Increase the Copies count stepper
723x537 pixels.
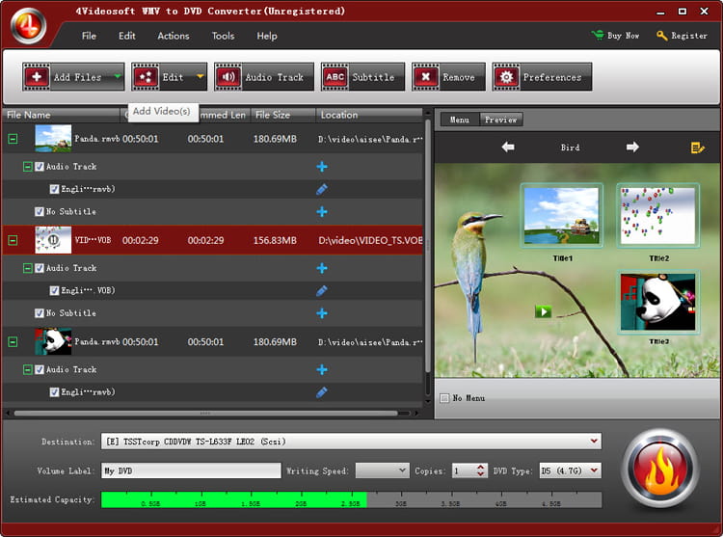[480, 467]
